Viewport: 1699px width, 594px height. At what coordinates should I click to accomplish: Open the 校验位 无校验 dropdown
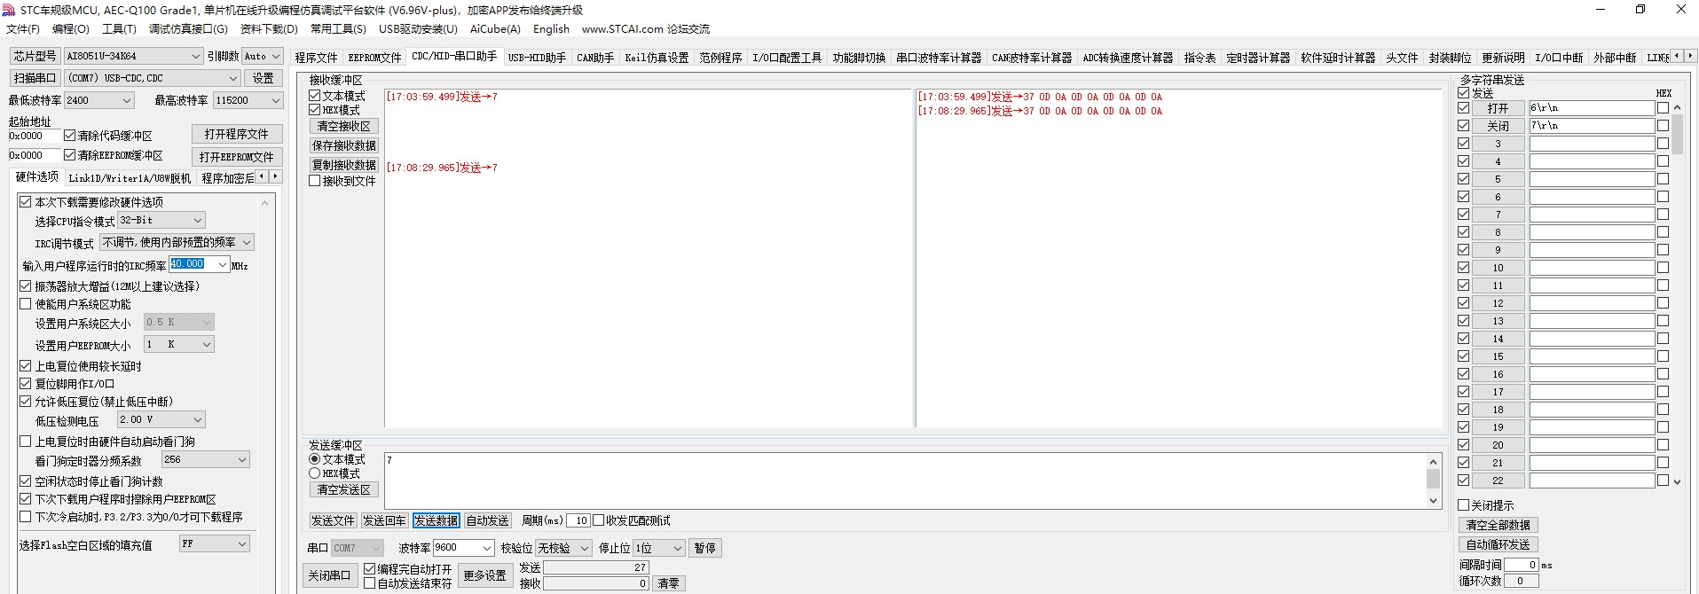click(x=563, y=548)
